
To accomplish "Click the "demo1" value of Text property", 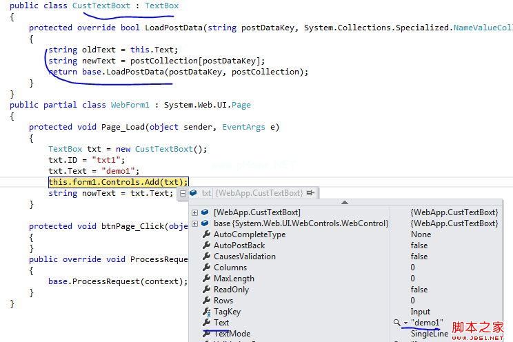I will point(428,323).
